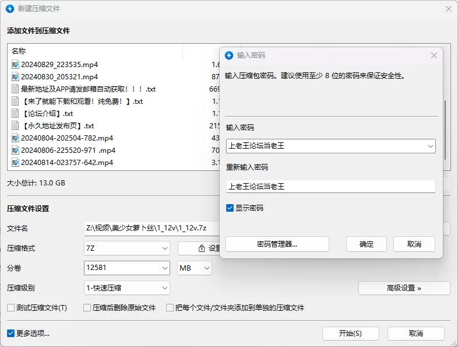The width and height of the screenshot is (458, 347).
Task: Open the MB volume unit dropdown
Action: pos(206,268)
